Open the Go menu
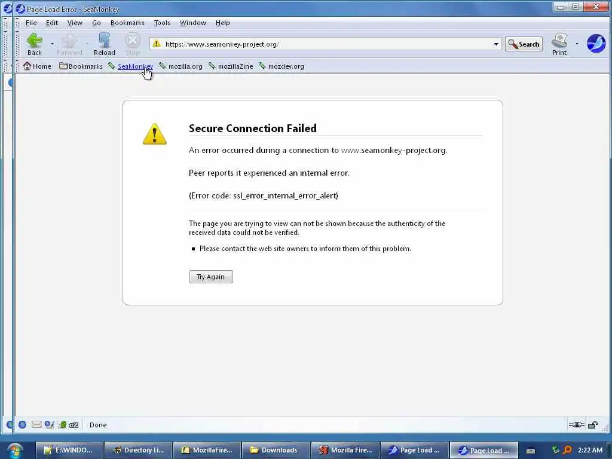The width and height of the screenshot is (612, 459). [x=96, y=23]
